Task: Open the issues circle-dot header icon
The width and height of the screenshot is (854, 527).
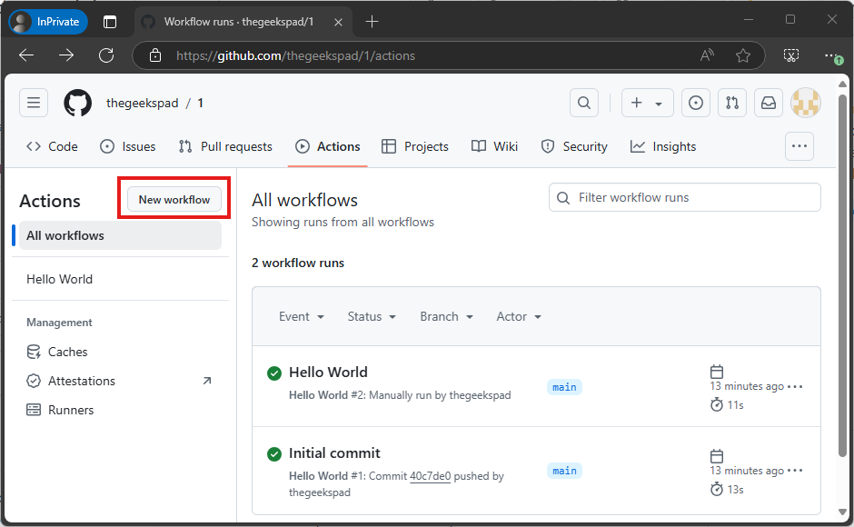Action: click(x=696, y=103)
